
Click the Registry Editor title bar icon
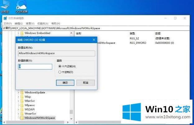[5, 18]
